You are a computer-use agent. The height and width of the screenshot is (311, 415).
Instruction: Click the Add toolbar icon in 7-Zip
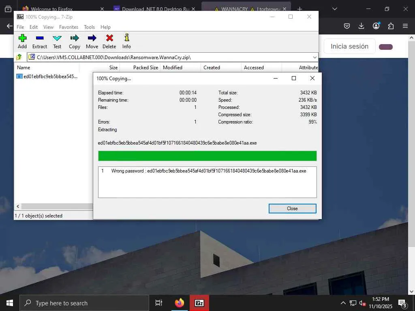[22, 42]
